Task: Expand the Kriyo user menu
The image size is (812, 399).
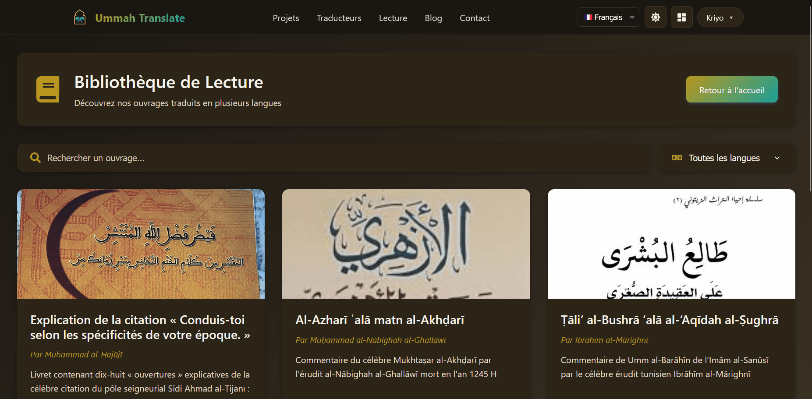Action: 720,18
